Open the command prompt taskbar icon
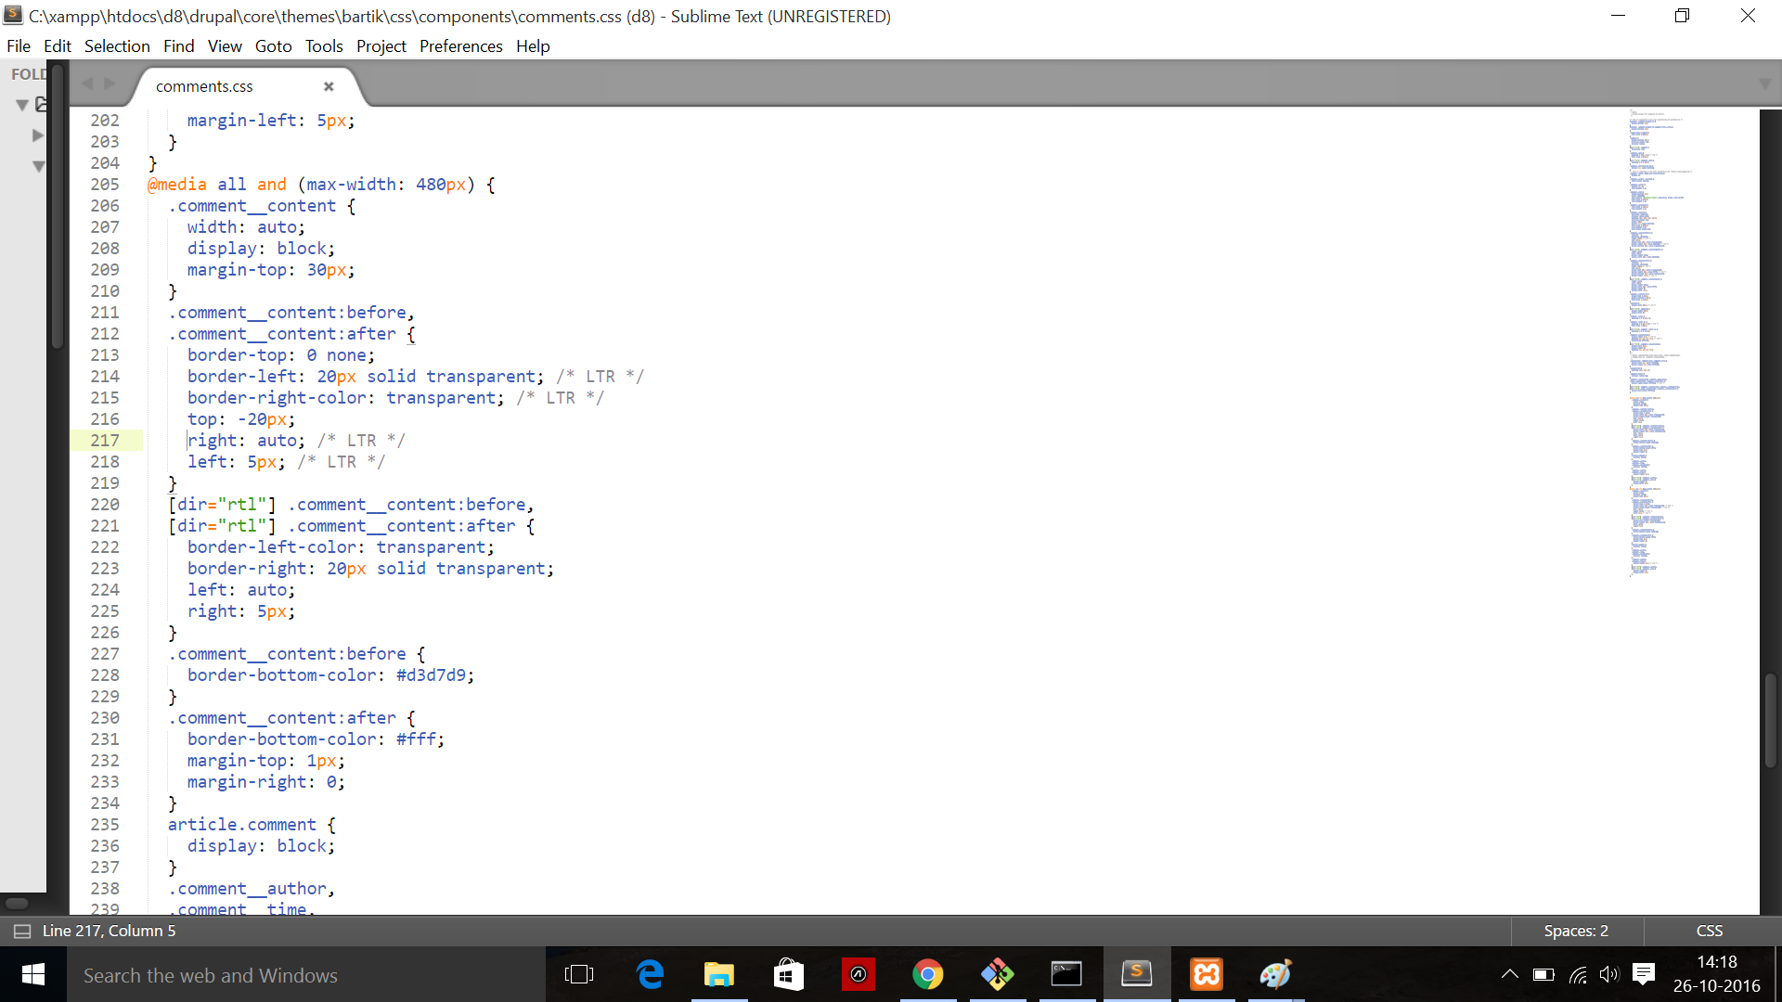The height and width of the screenshot is (1002, 1782). point(1066,974)
